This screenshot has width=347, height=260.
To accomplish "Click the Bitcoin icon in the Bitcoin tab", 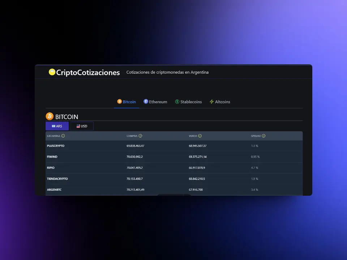I will [119, 102].
